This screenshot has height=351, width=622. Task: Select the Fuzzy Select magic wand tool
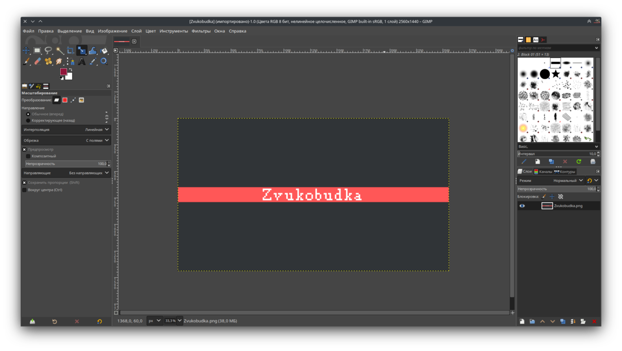click(x=60, y=50)
